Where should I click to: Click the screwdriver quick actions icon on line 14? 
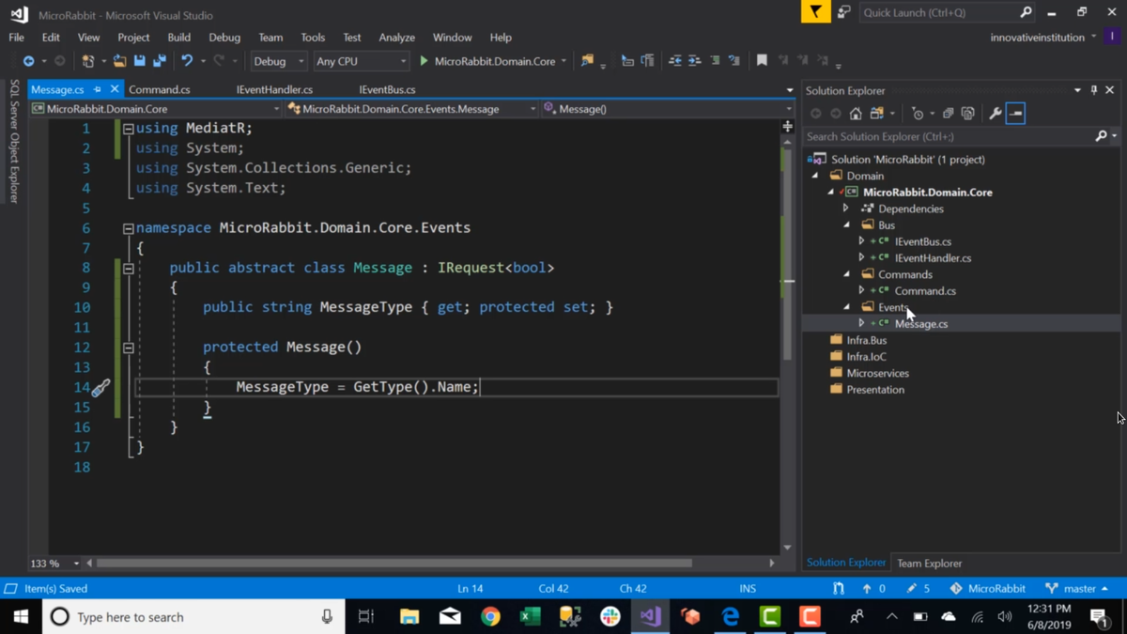pos(100,387)
